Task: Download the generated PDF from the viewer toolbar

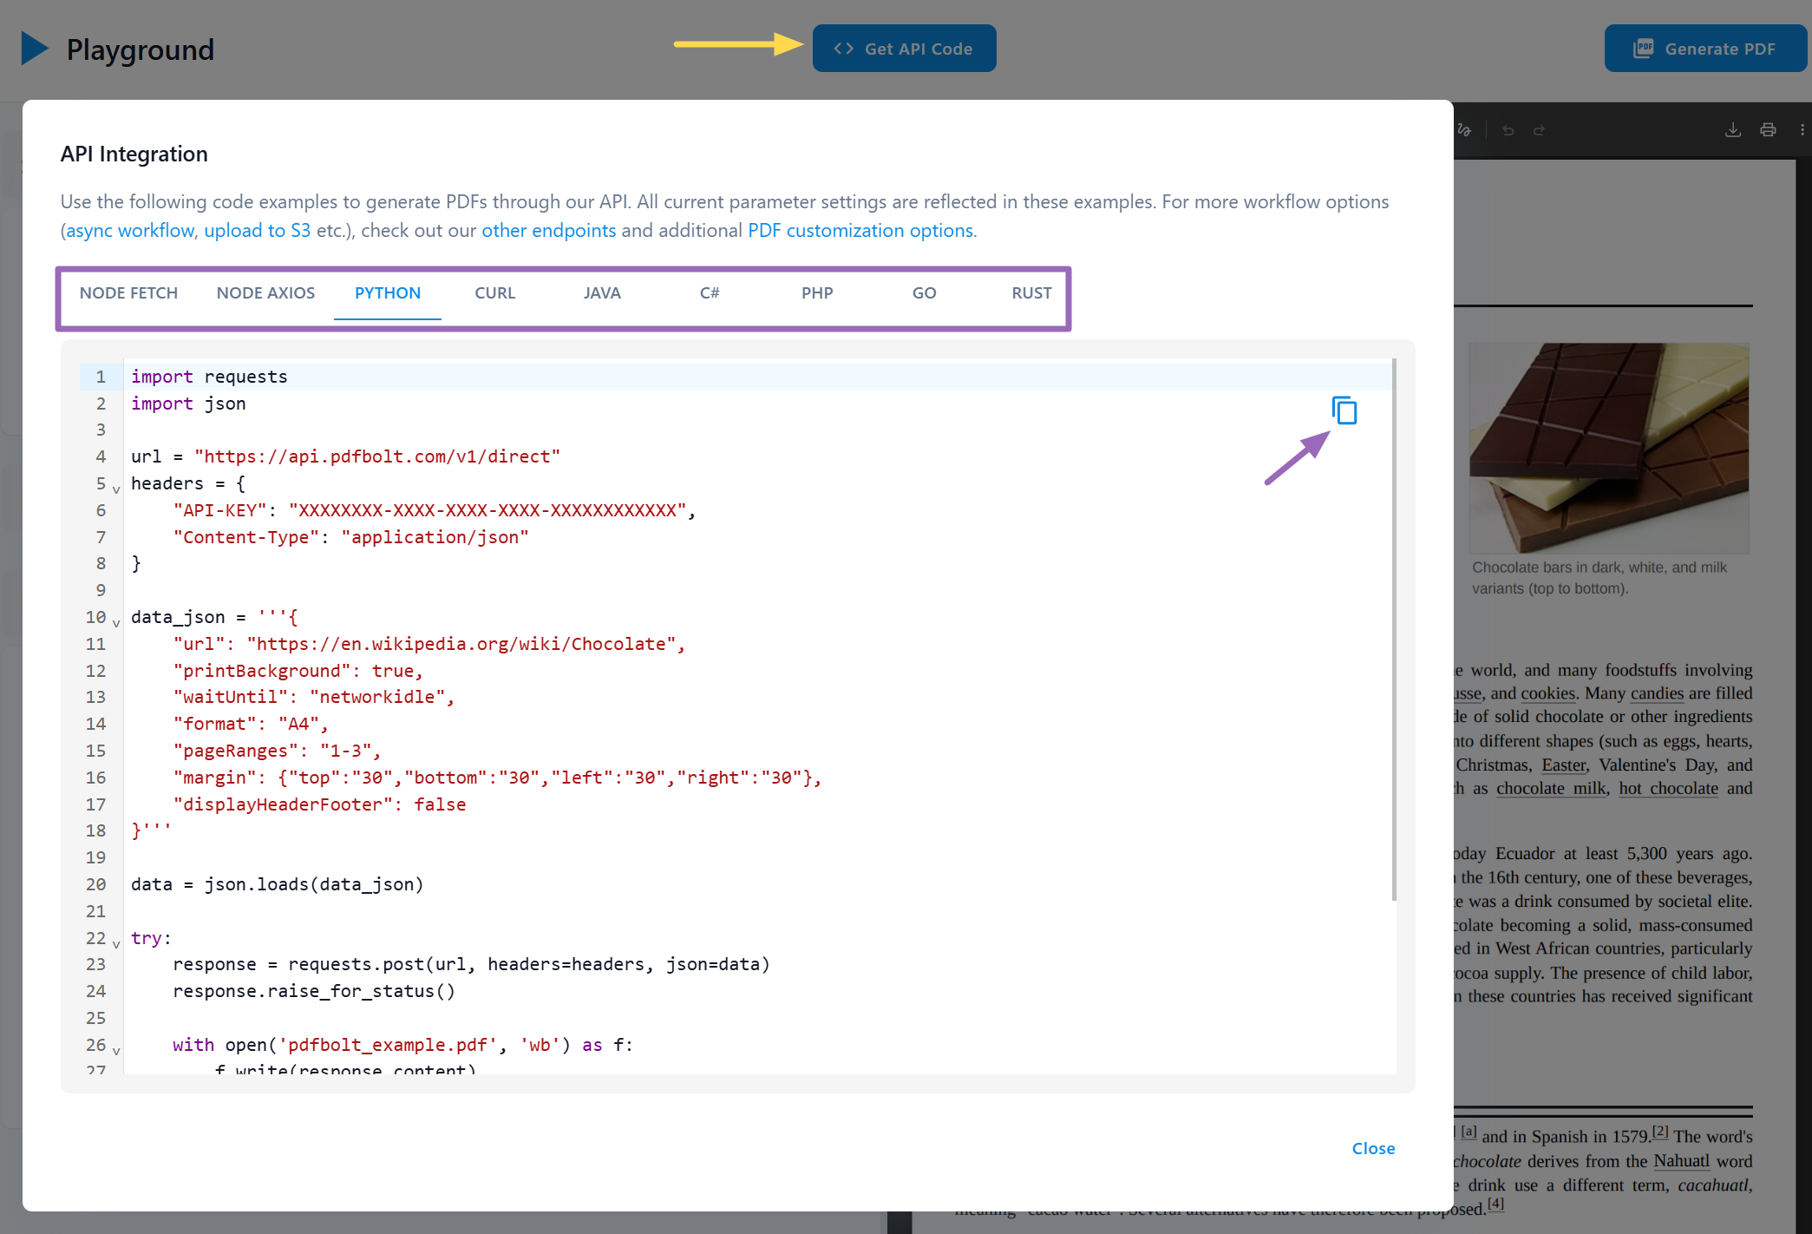Action: point(1732,129)
